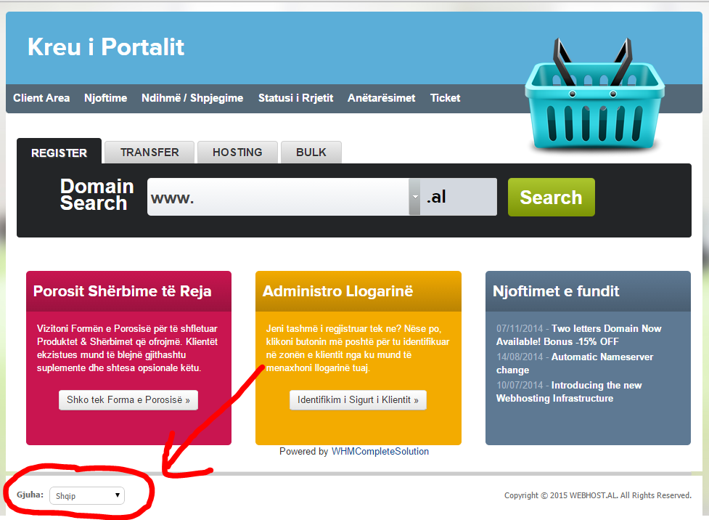Open the Gjuha language dropdown showing Shqip
Image resolution: width=709 pixels, height=520 pixels.
click(87, 495)
